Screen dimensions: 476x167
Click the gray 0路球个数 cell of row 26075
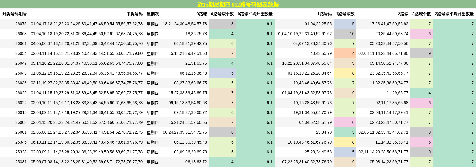tap(222, 24)
